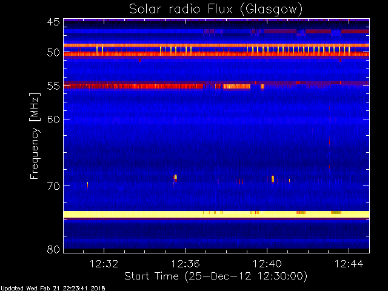This screenshot has height=291, width=388.
Task: Click the 12:36 time tick label
Action: point(186,264)
